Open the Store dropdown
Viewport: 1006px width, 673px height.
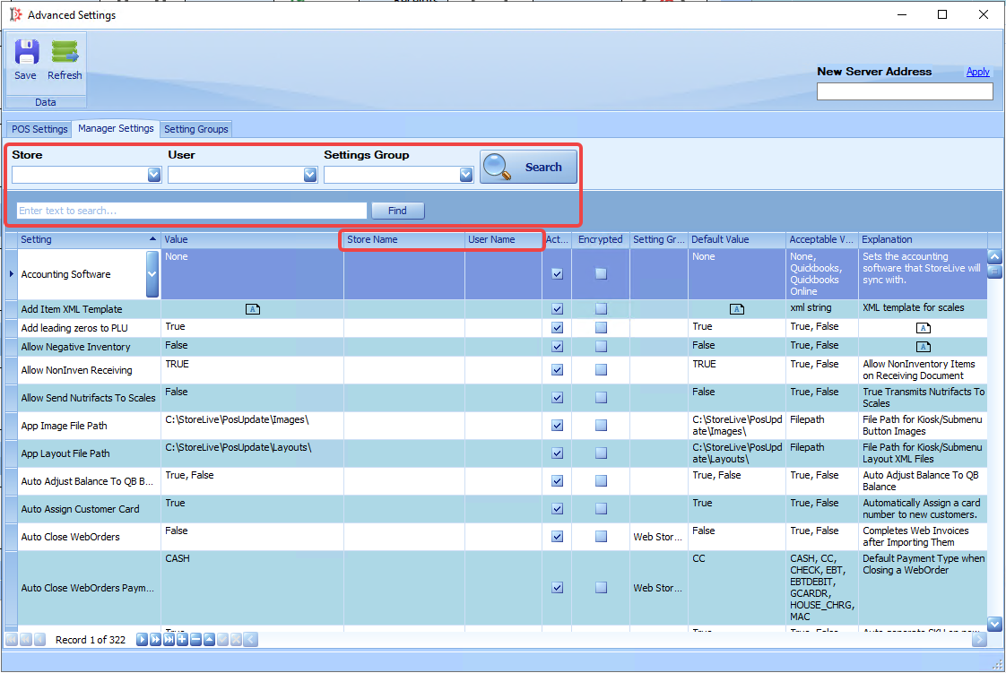click(x=154, y=175)
